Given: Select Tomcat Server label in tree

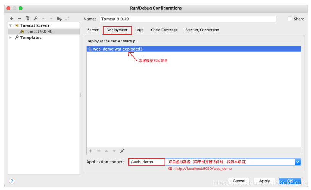Looking at the screenshot, I should pyautogui.click(x=35, y=26).
